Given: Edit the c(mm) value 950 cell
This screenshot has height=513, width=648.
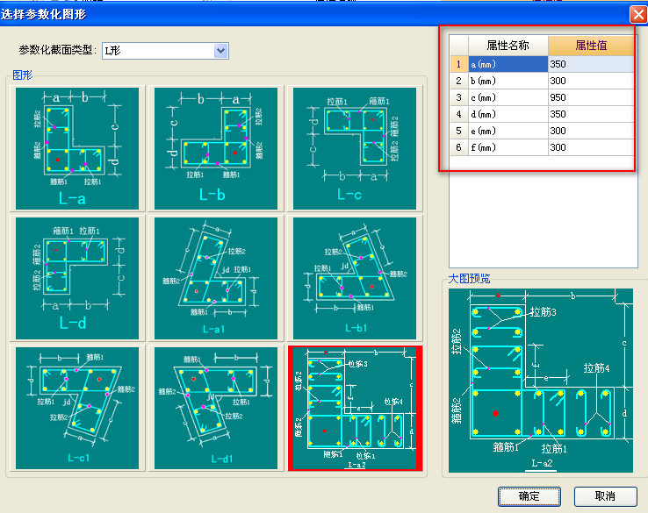Looking at the screenshot, I should tap(591, 97).
